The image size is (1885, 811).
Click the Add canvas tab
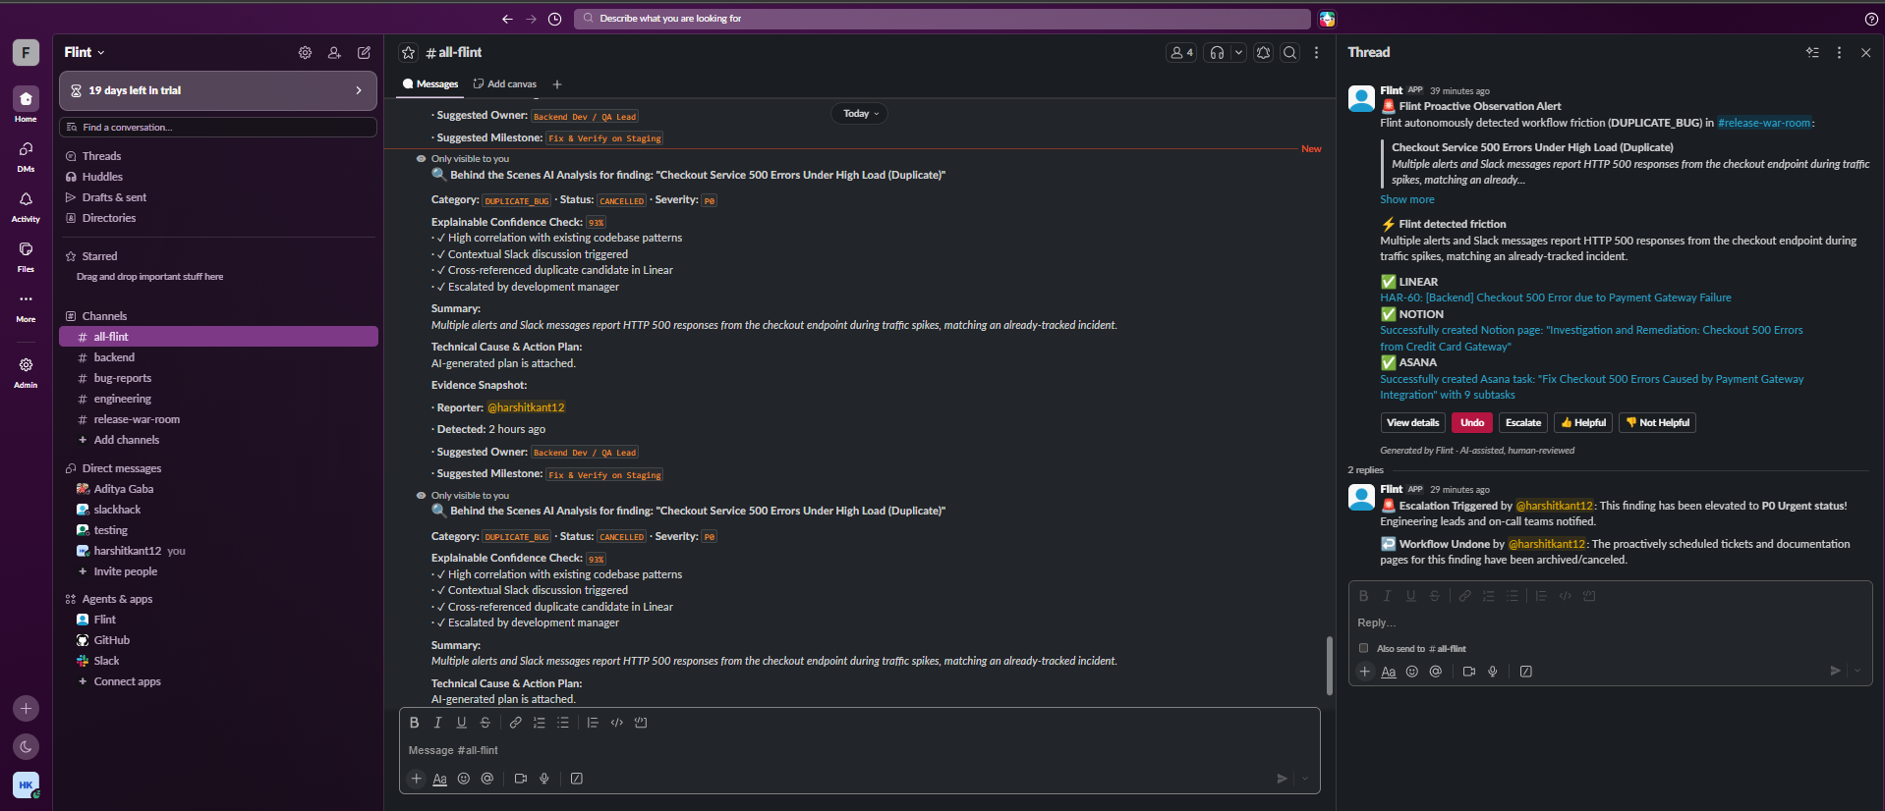(505, 84)
